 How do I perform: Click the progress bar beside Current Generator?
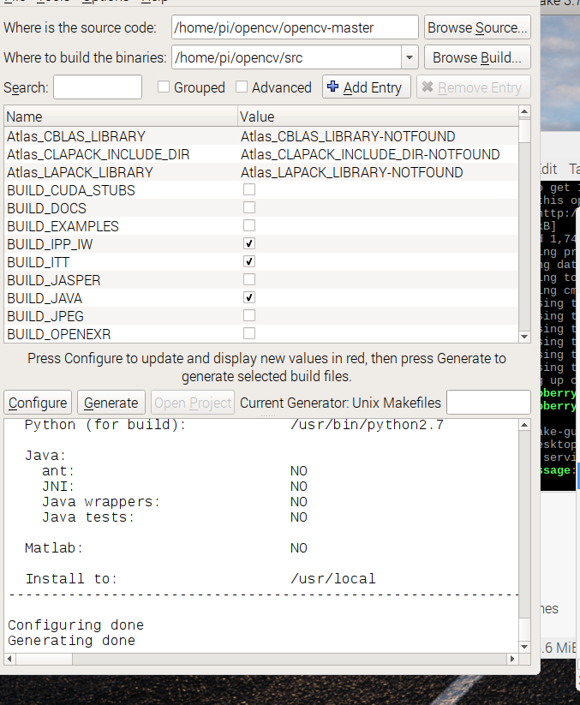488,402
